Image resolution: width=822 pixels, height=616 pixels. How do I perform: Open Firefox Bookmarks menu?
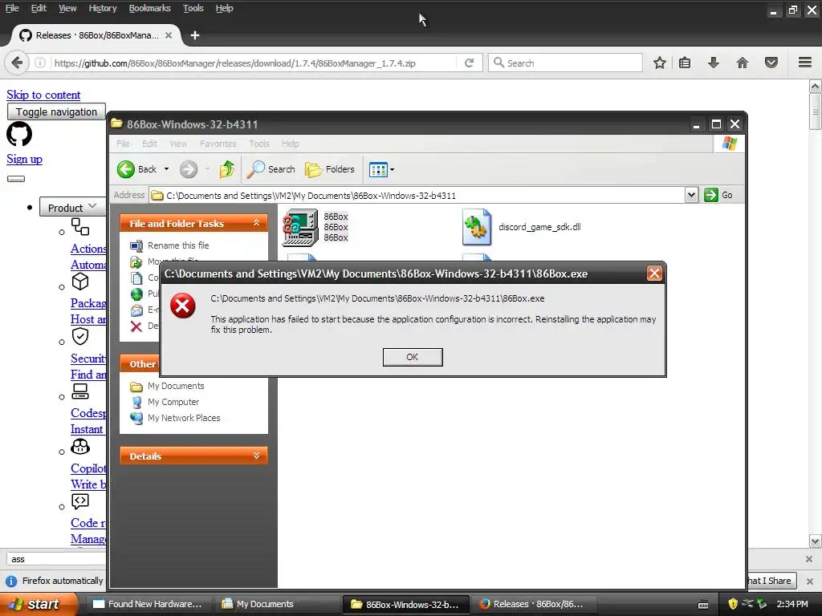[x=150, y=8]
